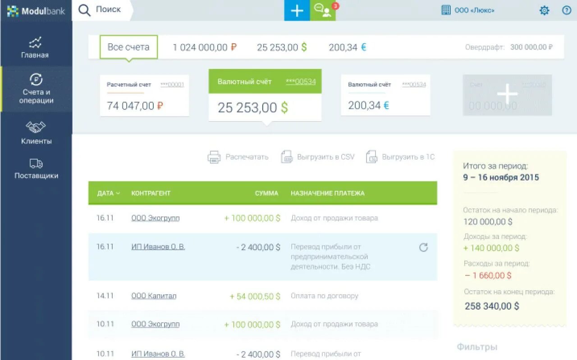Add new account with grey plus card

pyautogui.click(x=507, y=95)
